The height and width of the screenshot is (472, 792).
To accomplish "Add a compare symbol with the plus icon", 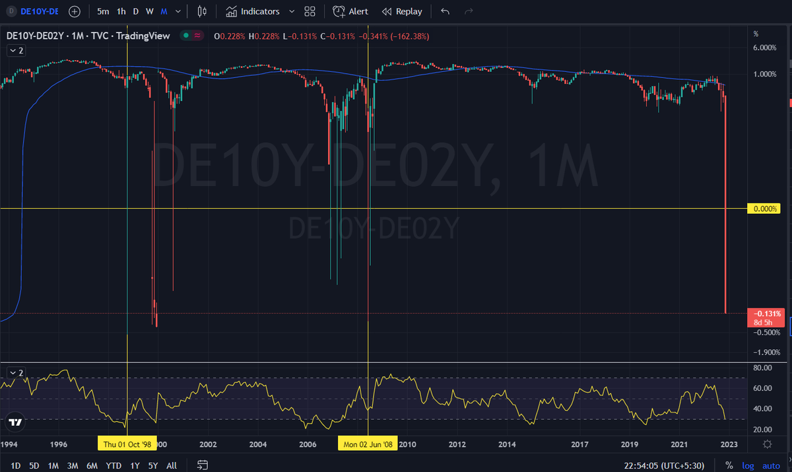I will [75, 11].
